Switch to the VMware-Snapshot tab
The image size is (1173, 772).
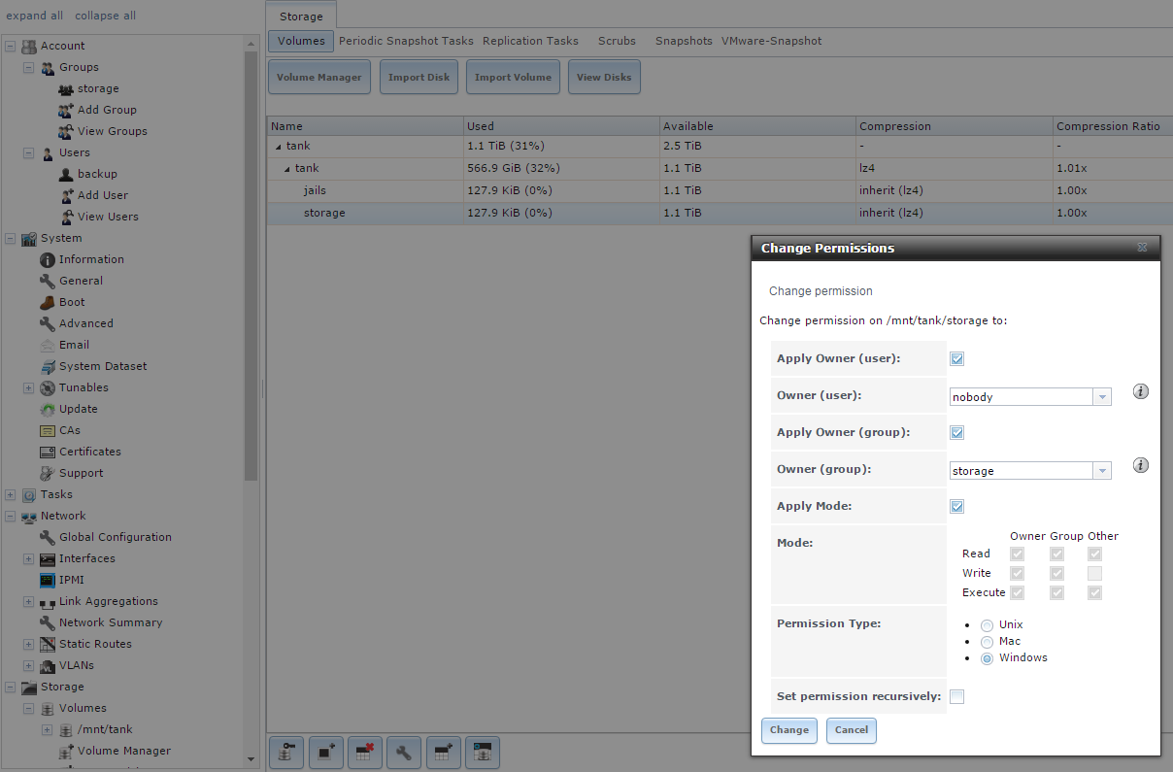pos(771,41)
